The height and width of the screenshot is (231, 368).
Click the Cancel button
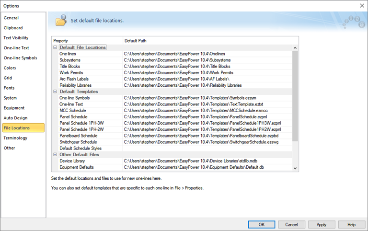point(291,224)
